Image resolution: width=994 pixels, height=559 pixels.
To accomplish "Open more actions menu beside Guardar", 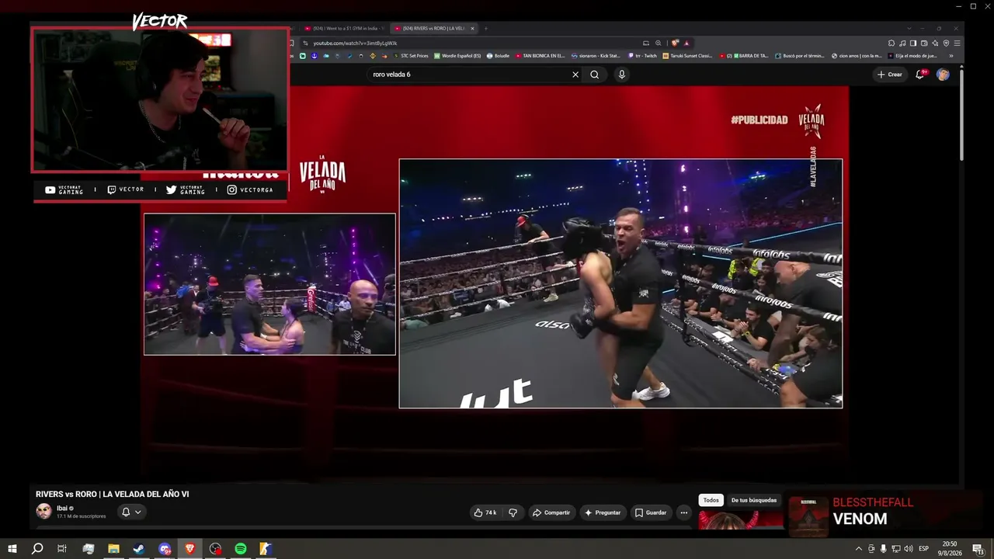I will pyautogui.click(x=683, y=512).
